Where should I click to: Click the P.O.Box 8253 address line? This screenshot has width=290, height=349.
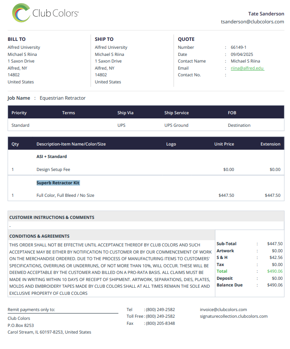coord(20,325)
